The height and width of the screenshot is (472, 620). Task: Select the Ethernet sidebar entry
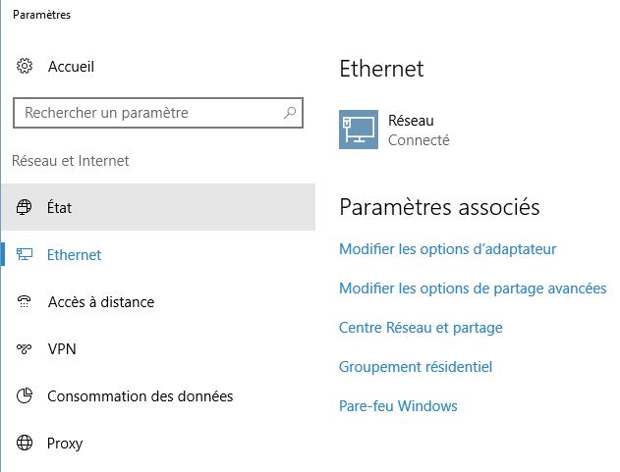[75, 255]
